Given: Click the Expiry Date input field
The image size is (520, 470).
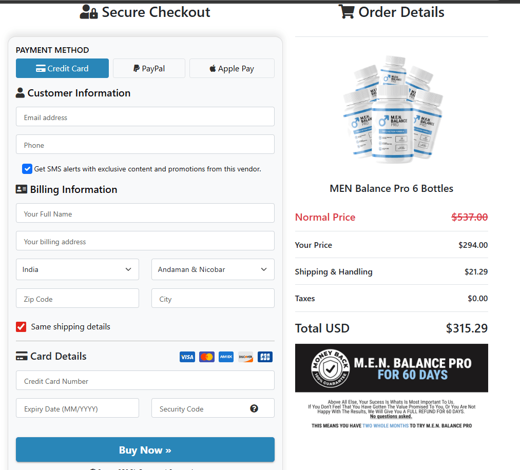Looking at the screenshot, I should click(x=78, y=408).
